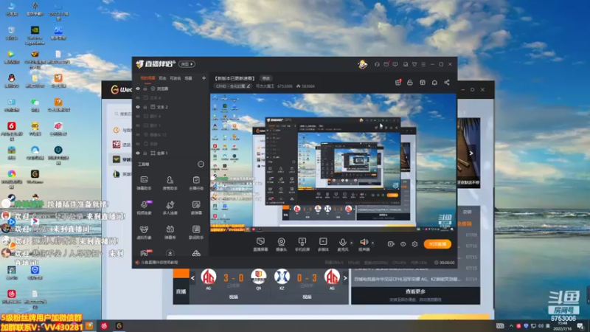Open the 虚拟形象 tool icon
Viewport: 590px width, 332px height.
click(144, 232)
